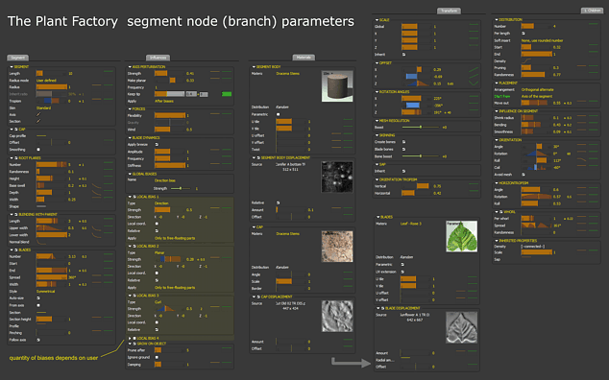Toggle Cap section enable icon
This screenshot has height=380, width=609.
coord(16,129)
